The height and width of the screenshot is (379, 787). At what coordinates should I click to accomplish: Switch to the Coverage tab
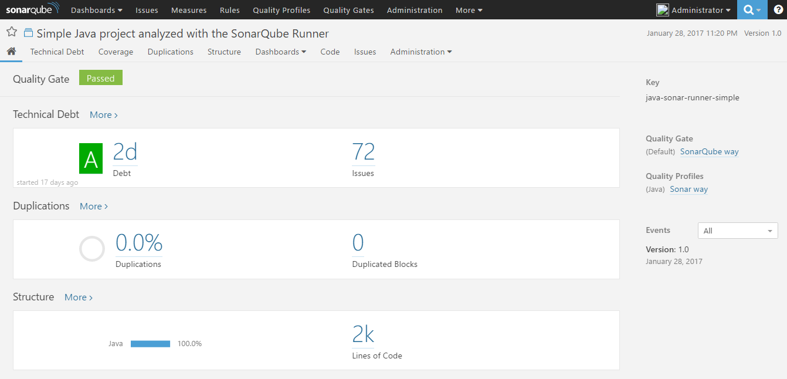point(116,52)
